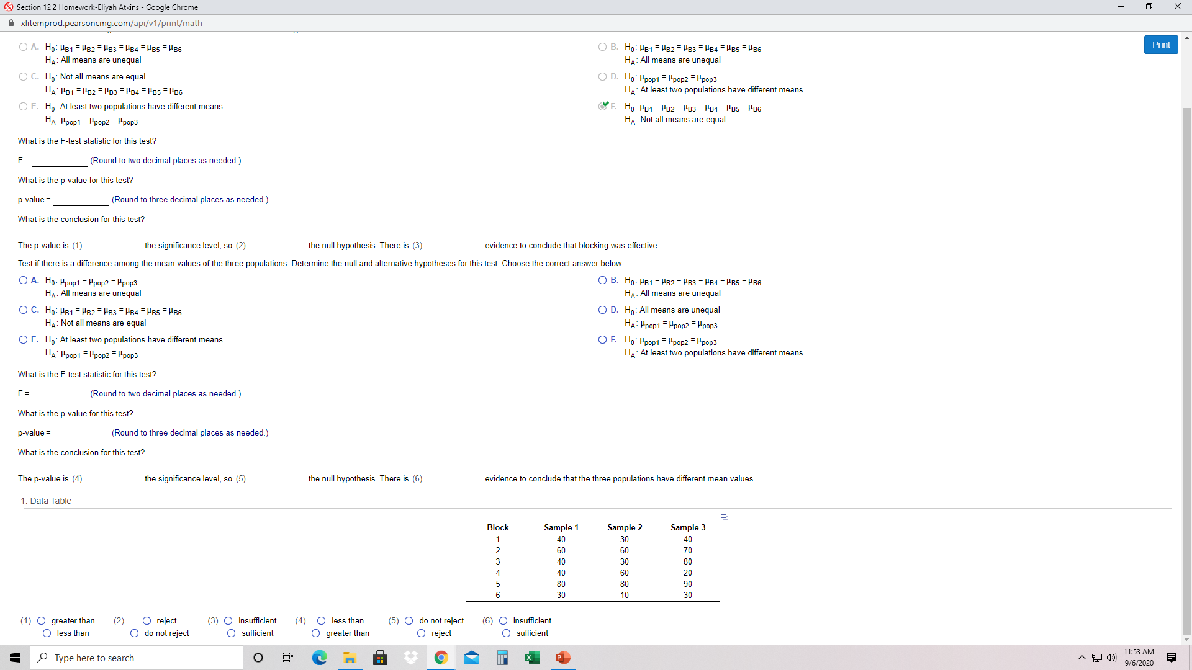Open the Action Center notifications
The width and height of the screenshot is (1192, 670).
(1172, 658)
